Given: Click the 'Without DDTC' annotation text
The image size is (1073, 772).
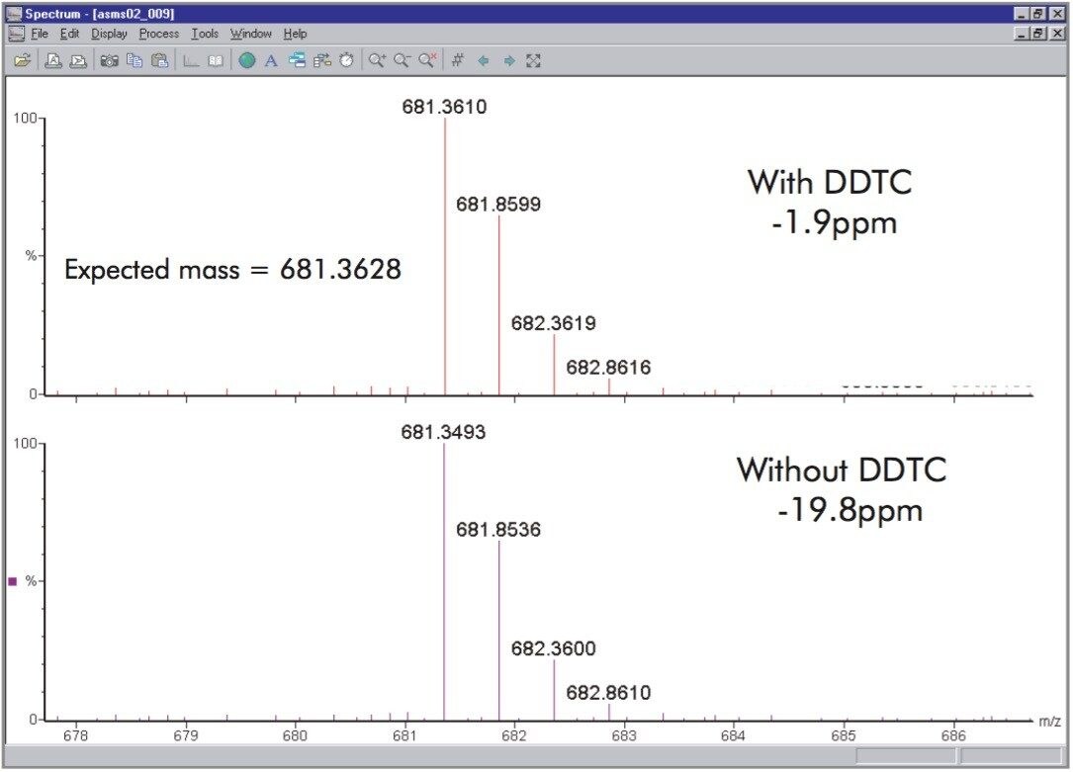Looking at the screenshot, I should 842,470.
